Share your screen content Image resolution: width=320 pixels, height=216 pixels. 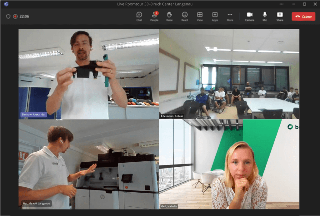coord(280,16)
